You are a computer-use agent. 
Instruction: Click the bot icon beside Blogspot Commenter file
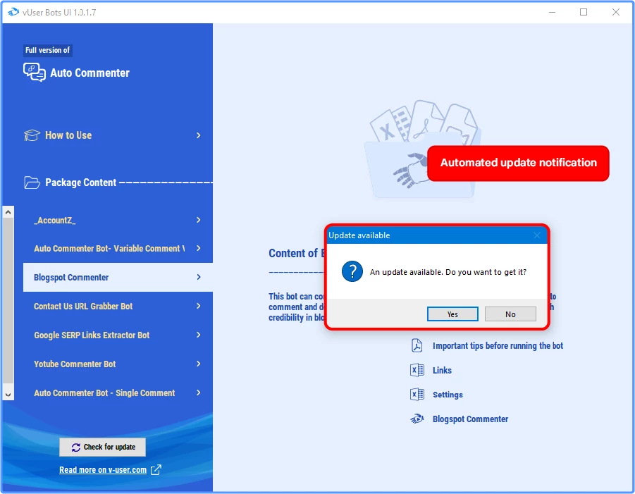[x=417, y=419]
